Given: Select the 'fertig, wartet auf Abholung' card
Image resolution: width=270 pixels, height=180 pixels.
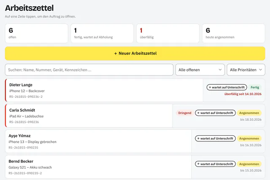Looking at the screenshot, I should click(x=102, y=33).
